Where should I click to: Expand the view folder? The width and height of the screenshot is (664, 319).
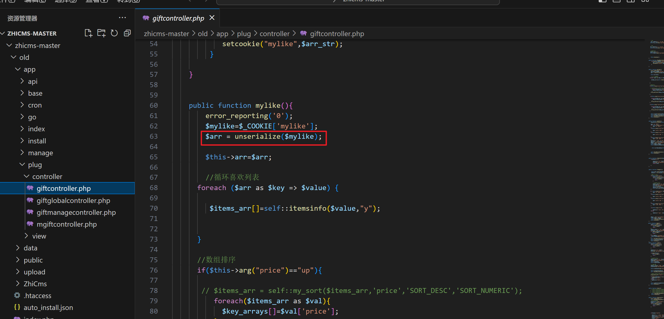pyautogui.click(x=27, y=236)
